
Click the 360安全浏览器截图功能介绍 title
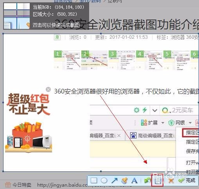(x=126, y=24)
